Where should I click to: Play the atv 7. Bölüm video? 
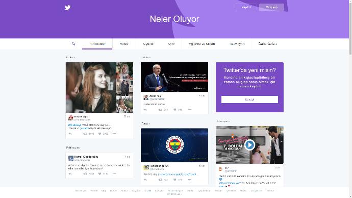[249, 145]
